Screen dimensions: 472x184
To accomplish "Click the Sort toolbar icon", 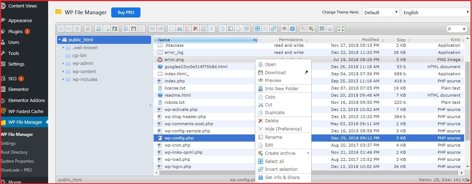I will (330, 29).
